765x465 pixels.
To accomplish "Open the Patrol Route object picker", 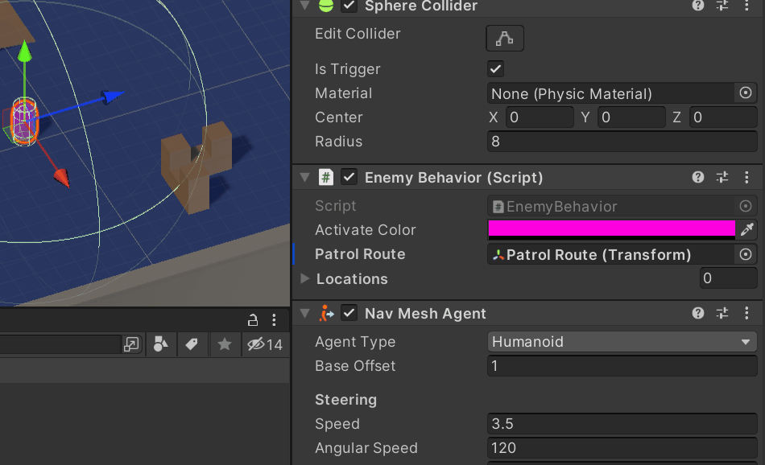I will [x=746, y=254].
